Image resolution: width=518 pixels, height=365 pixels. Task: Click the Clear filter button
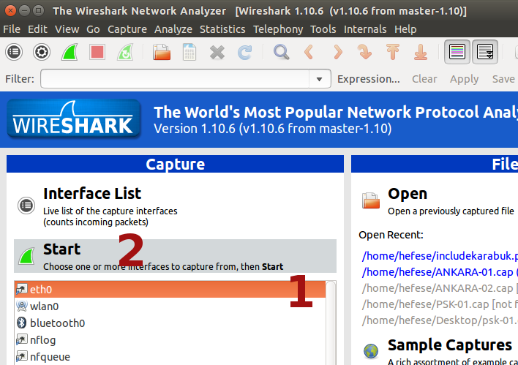click(x=424, y=79)
